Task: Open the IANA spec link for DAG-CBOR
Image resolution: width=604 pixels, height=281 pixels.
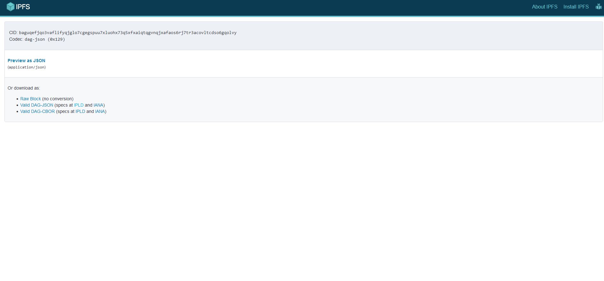Action: click(x=100, y=111)
